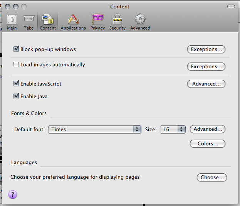Open the font Size dropdown showing 16
The height and width of the screenshot is (206, 240).
coord(173,129)
